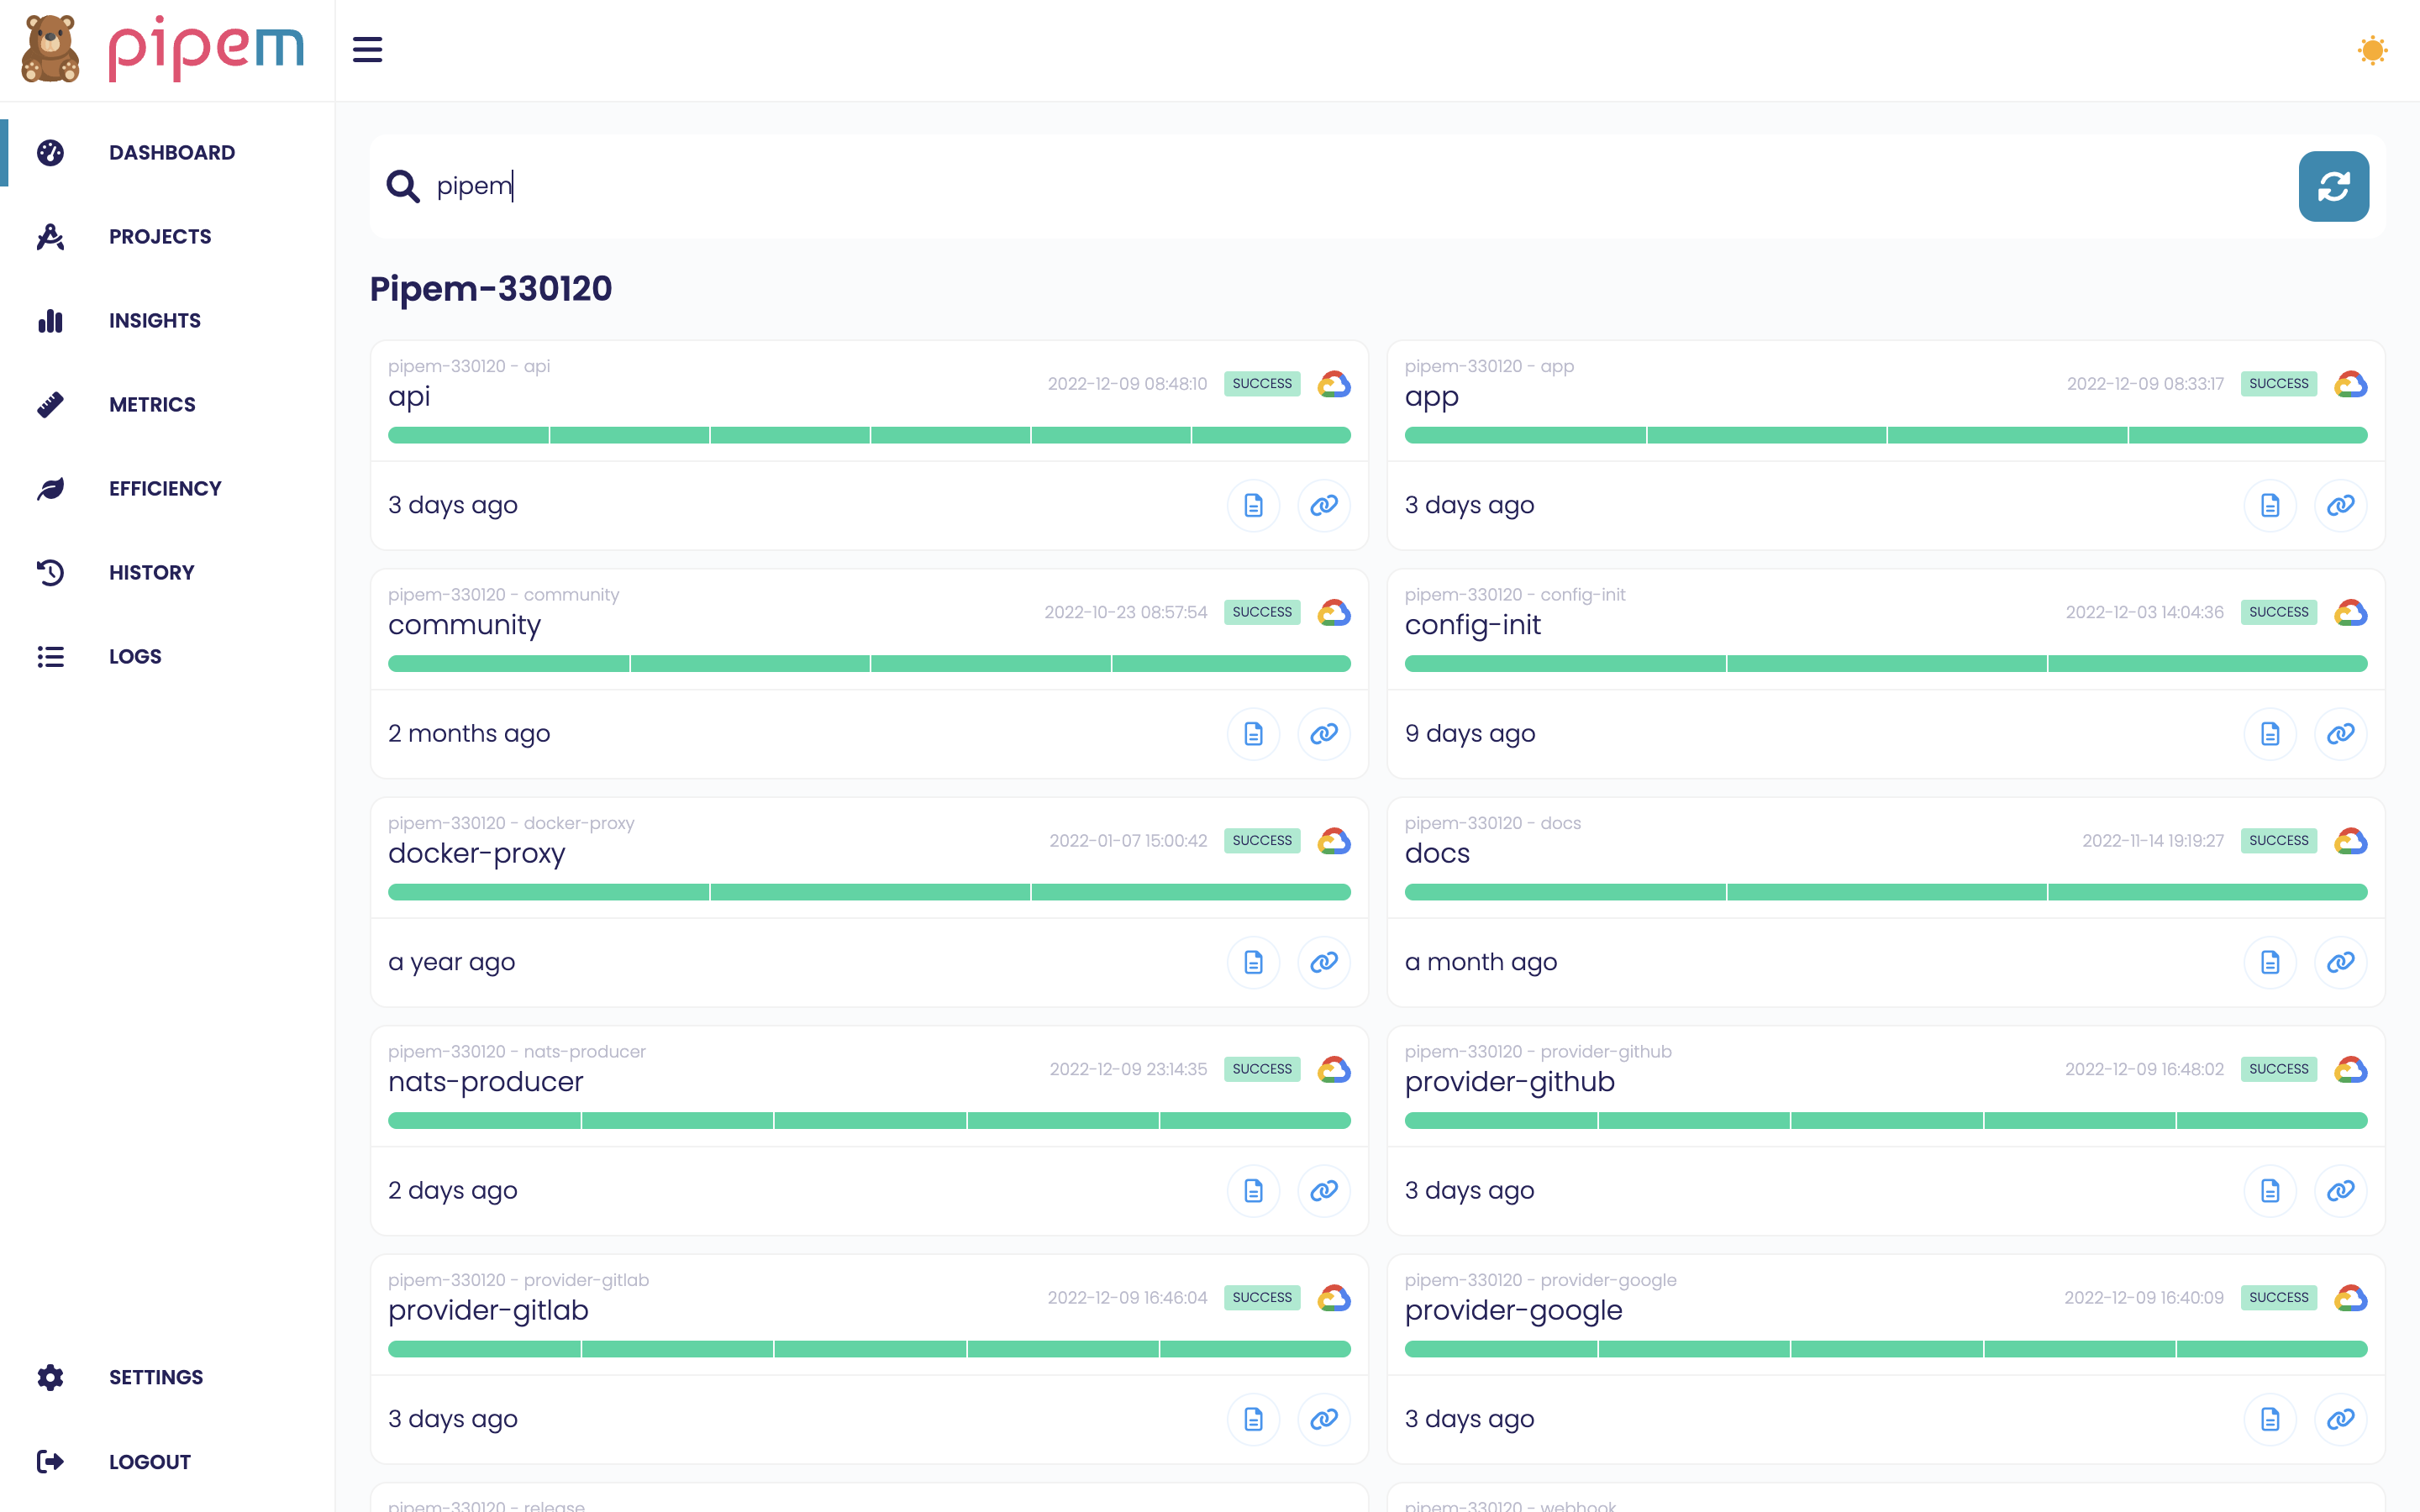2420x1512 pixels.
Task: Toggle light/dark theme with the sun icon
Action: tap(2371, 49)
